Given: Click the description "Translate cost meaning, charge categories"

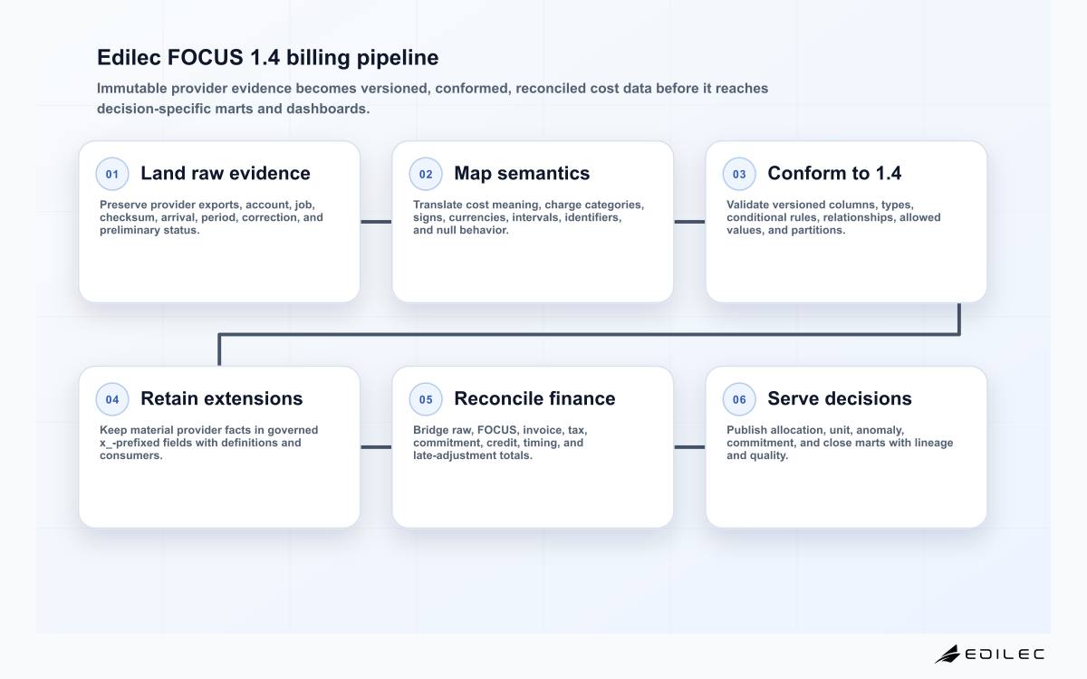Looking at the screenshot, I should [x=529, y=217].
